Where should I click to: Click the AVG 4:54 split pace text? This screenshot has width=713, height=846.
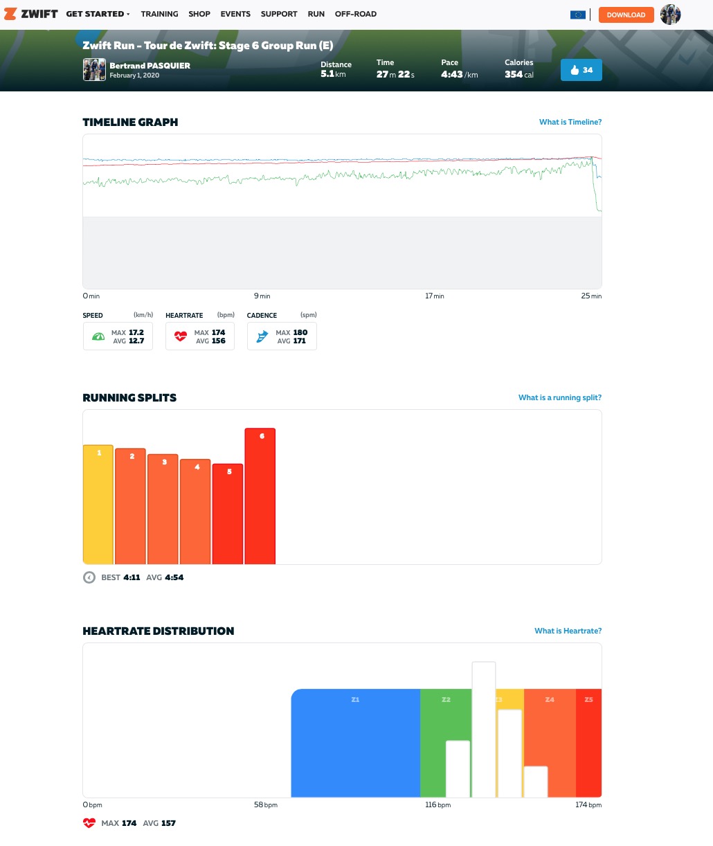point(165,577)
